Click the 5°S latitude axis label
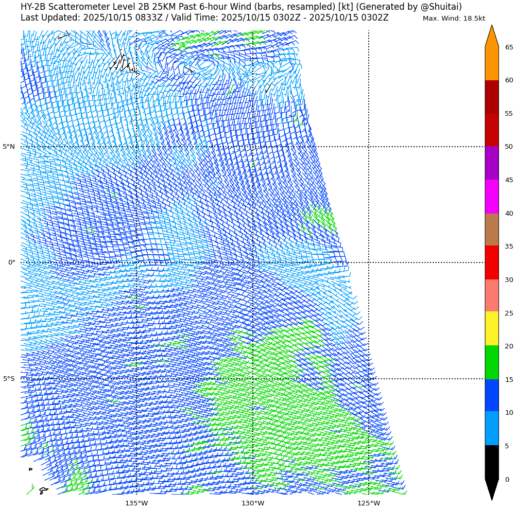Viewport: 516px width, 509px height. [9, 379]
